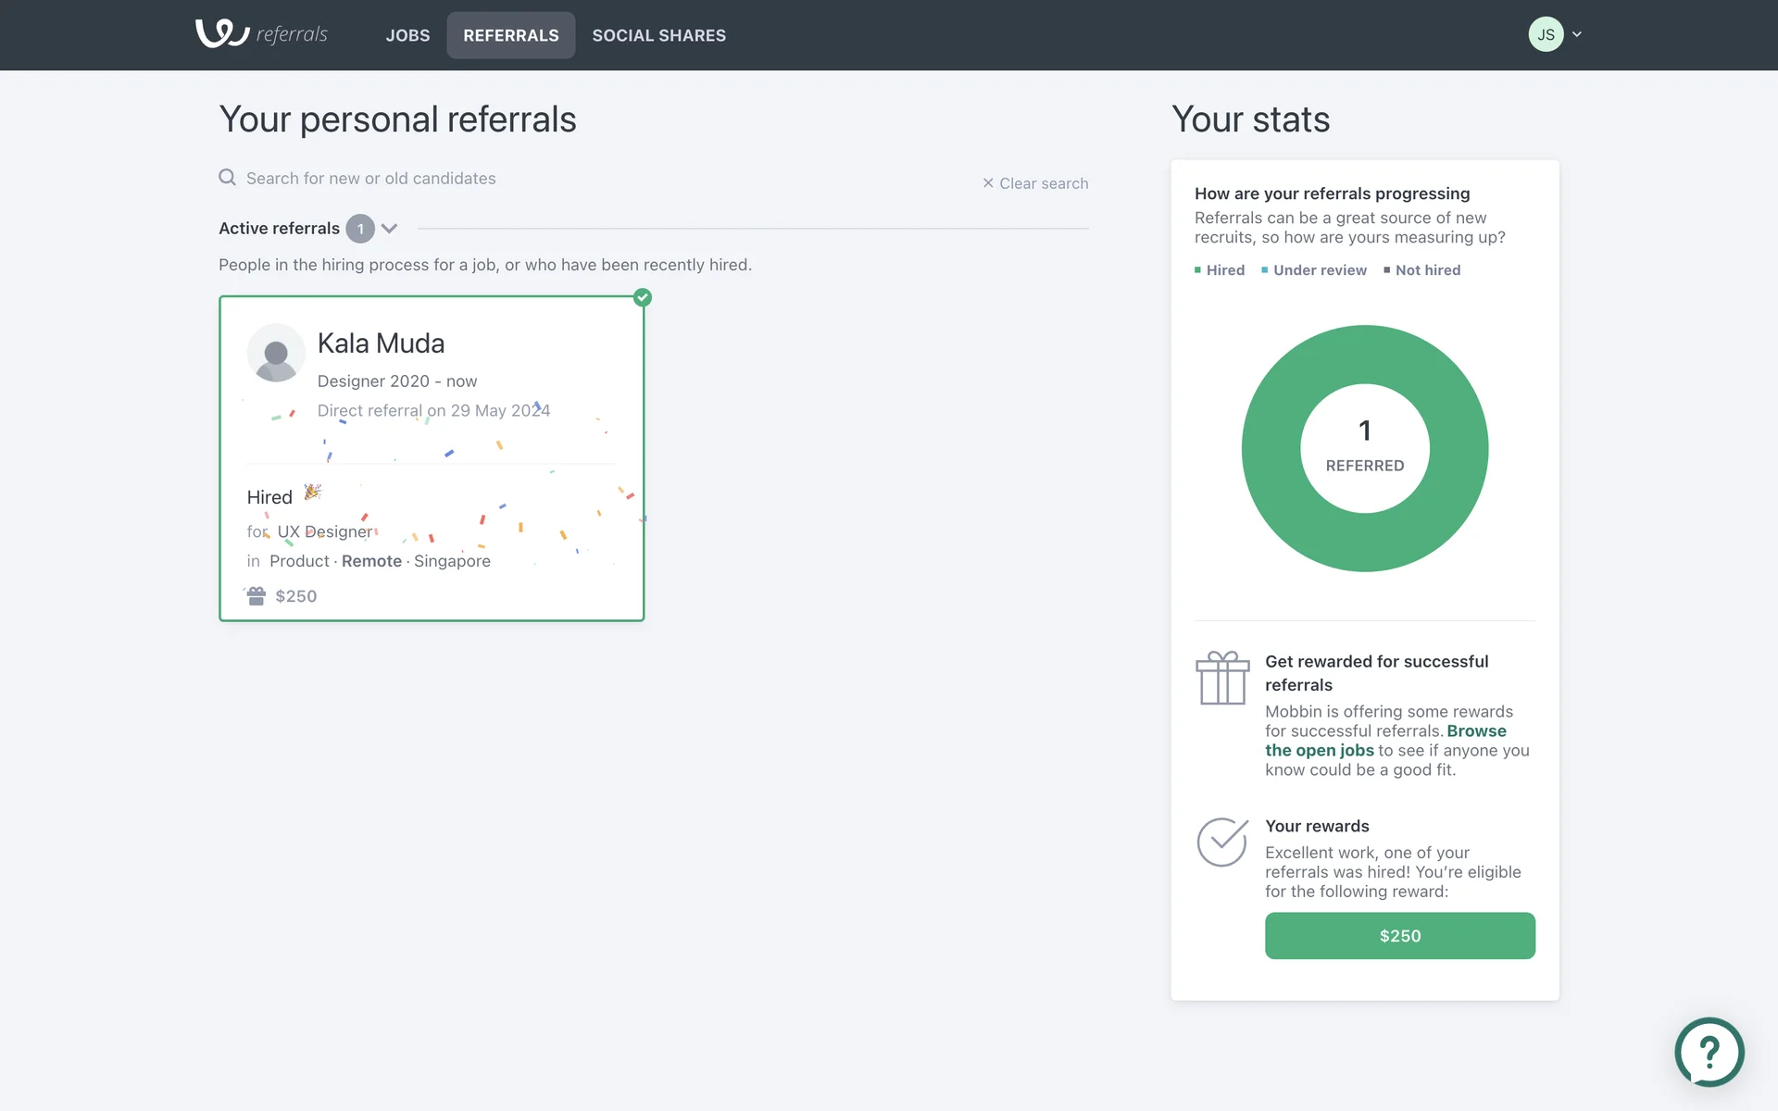Viewport: 1778px width, 1111px height.
Task: Collapse the Active referrals section chevron
Action: (389, 229)
